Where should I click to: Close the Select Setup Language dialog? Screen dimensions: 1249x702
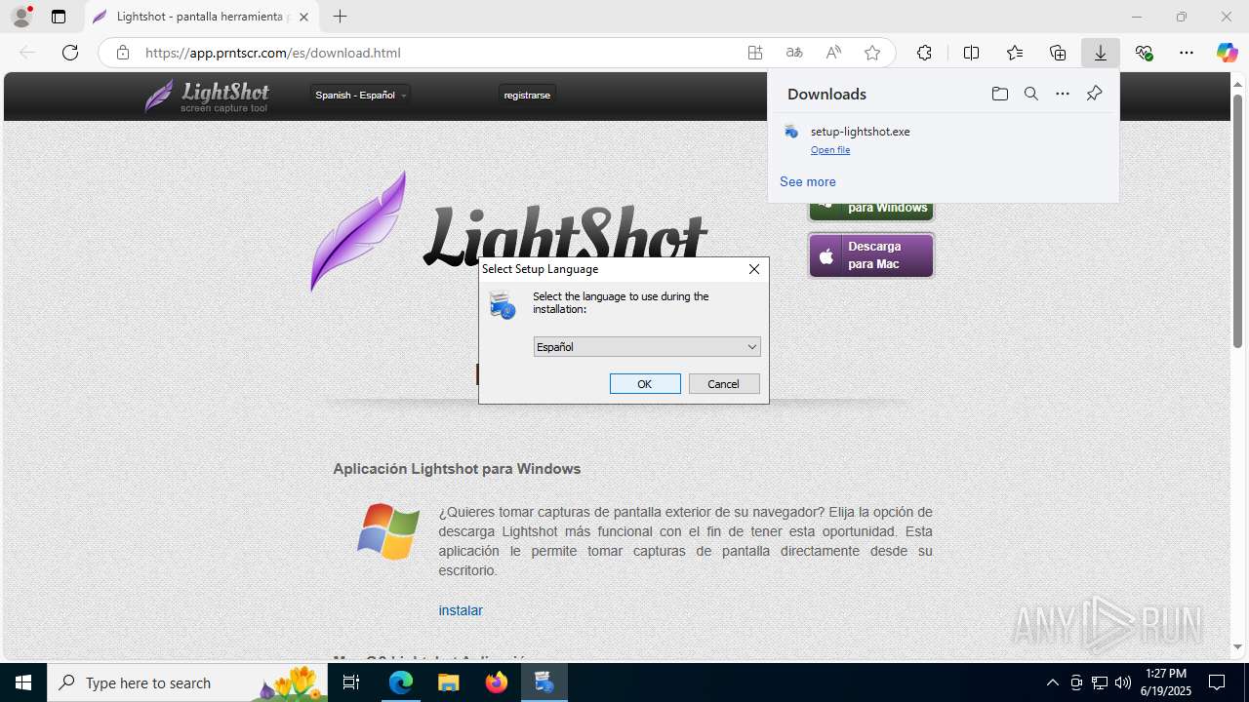coord(754,269)
